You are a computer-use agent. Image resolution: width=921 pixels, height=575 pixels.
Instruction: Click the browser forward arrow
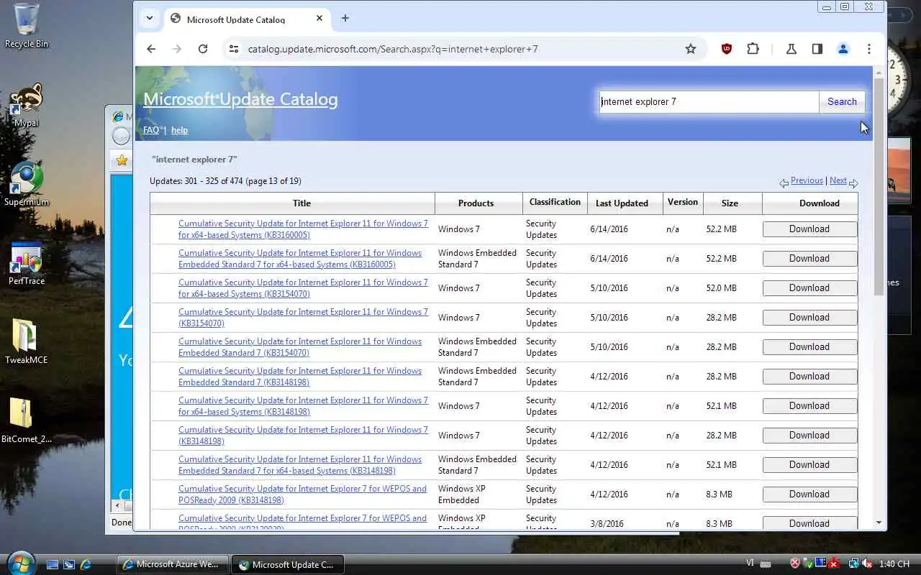(x=177, y=49)
